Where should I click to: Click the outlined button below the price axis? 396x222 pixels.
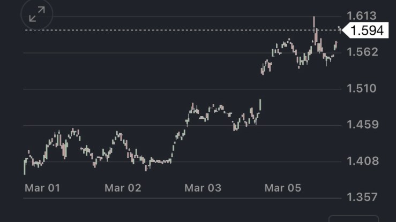click(x=354, y=218)
